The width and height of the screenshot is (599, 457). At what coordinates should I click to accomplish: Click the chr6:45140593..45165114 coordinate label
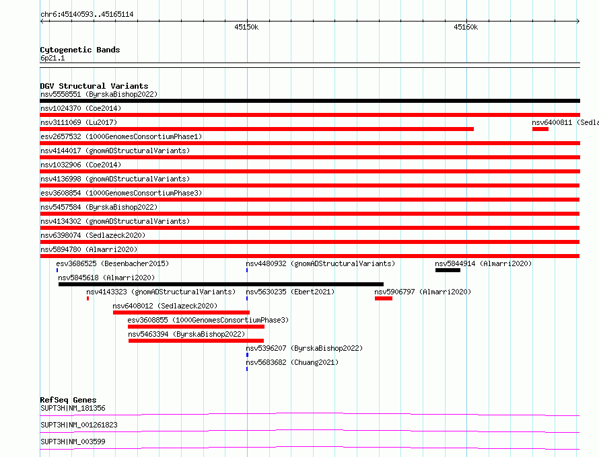click(x=87, y=15)
